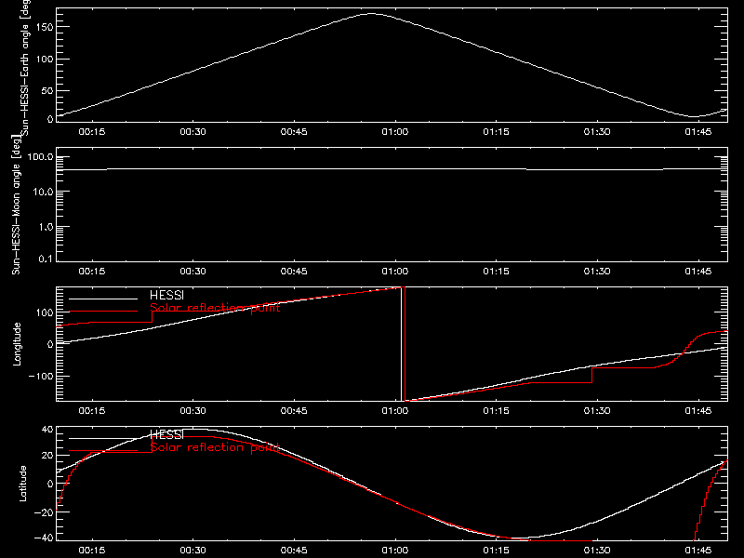Click 00:15 time label under Earth angle plot
The image size is (744, 558).
(92, 132)
